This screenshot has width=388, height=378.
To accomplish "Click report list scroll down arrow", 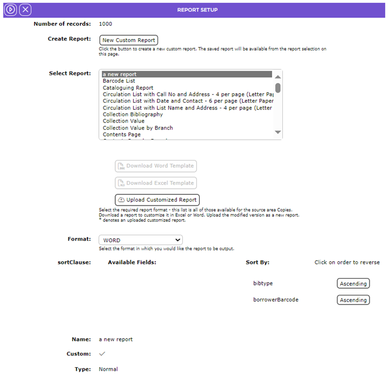I will point(278,132).
